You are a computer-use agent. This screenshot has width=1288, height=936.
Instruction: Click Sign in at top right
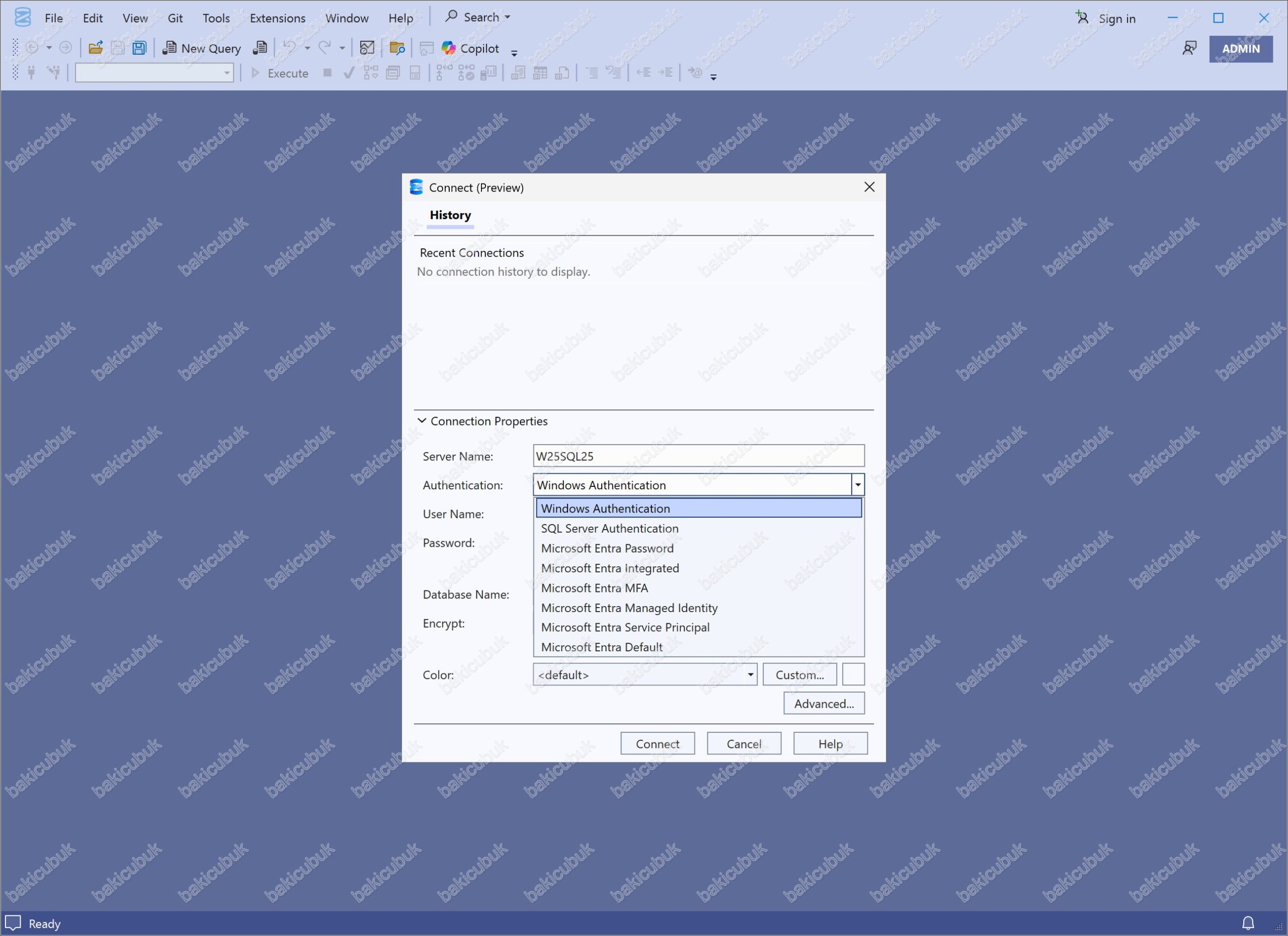1106,18
